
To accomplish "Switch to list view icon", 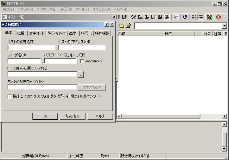I will [194, 17].
